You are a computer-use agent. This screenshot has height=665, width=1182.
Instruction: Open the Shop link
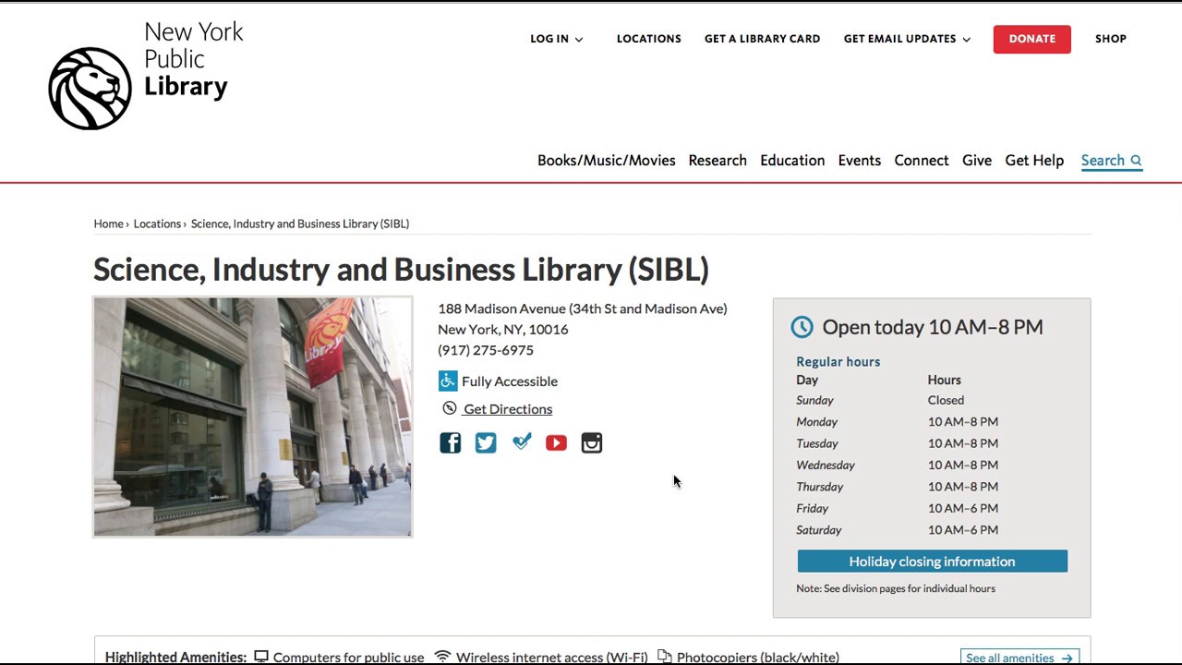[1111, 39]
